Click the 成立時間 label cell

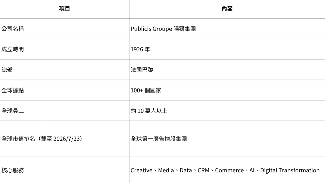(64, 49)
